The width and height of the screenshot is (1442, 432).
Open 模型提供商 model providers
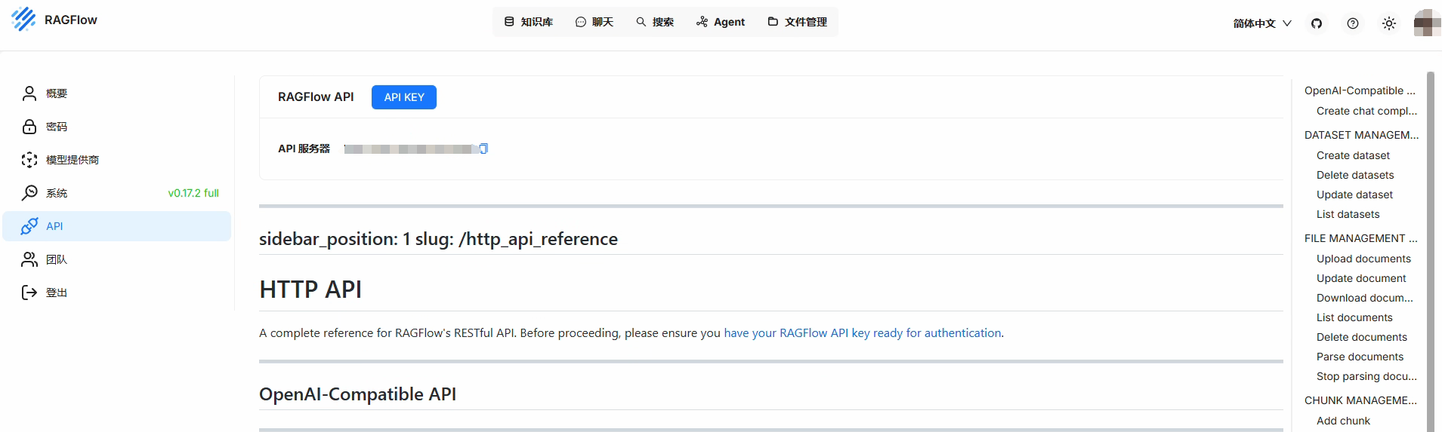click(x=117, y=160)
